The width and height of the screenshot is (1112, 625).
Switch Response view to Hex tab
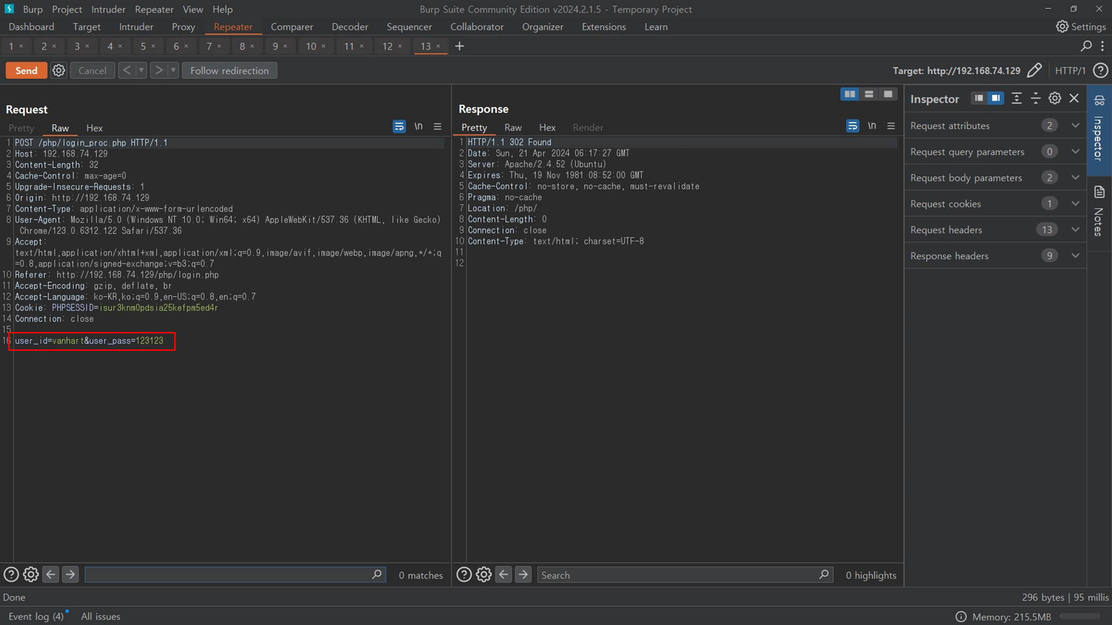(547, 128)
